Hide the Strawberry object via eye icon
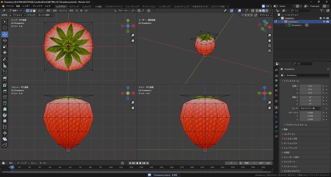The width and height of the screenshot is (331, 177). click(x=324, y=22)
